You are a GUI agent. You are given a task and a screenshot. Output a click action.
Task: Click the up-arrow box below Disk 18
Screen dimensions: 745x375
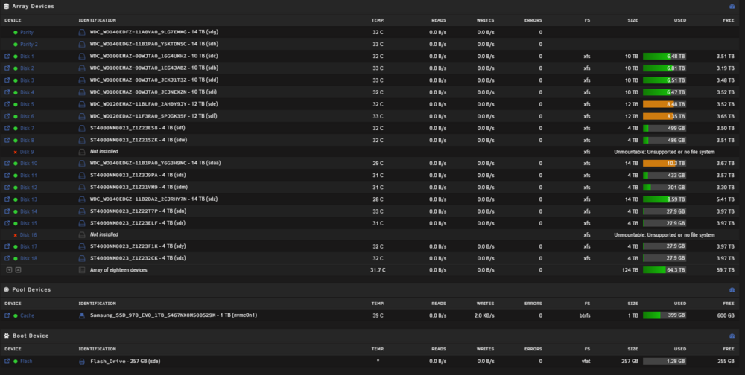point(18,270)
